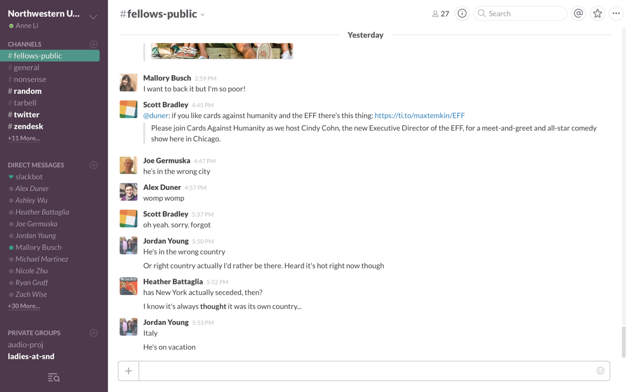
Task: Click Mallory Busch's avatar in chat
Action: pos(128,83)
